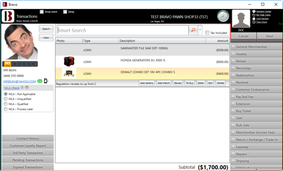
Task: Select Customer Forbearance menu item
Action: coord(256,90)
